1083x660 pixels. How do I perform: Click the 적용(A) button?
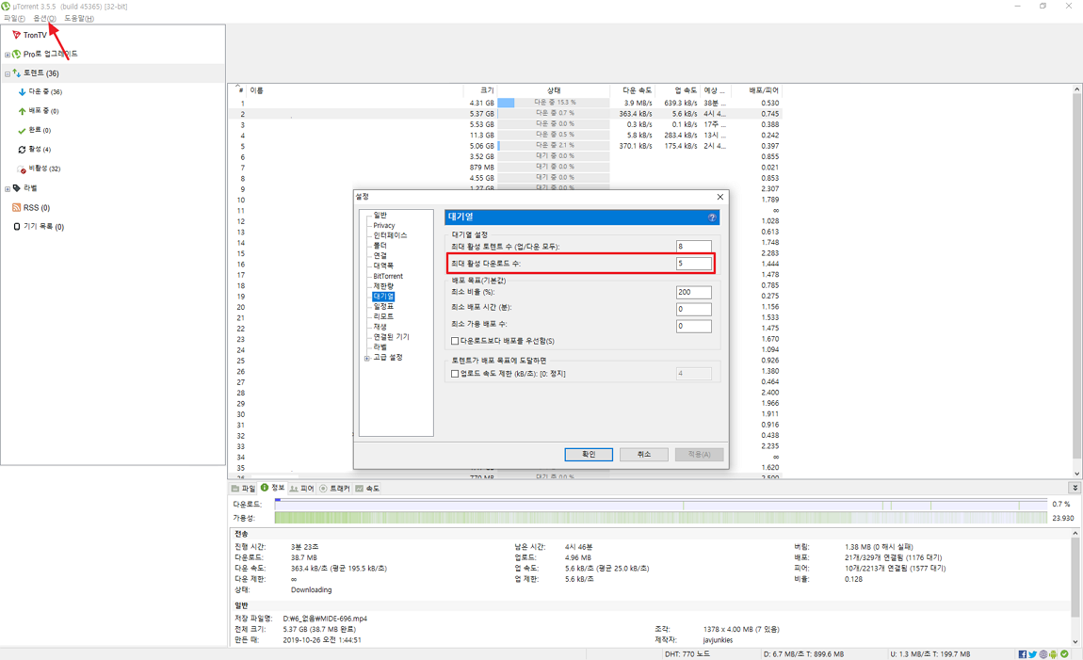pyautogui.click(x=699, y=454)
